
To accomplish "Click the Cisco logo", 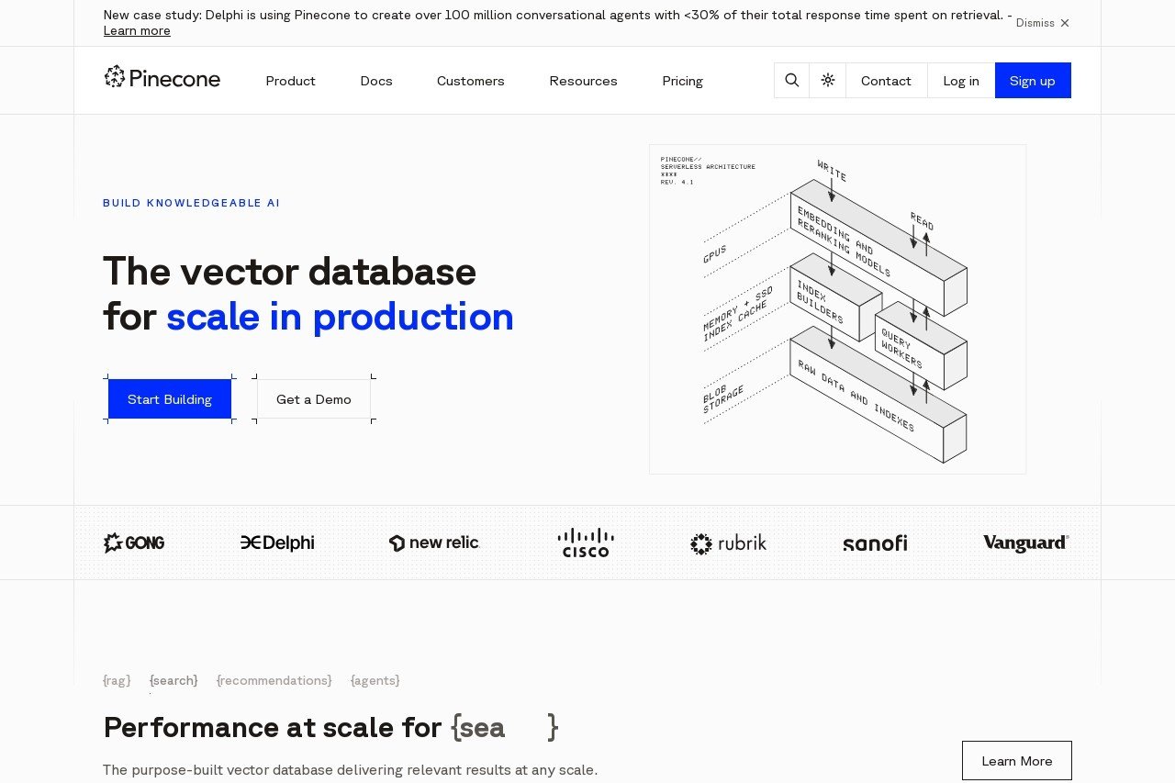I will pyautogui.click(x=586, y=543).
